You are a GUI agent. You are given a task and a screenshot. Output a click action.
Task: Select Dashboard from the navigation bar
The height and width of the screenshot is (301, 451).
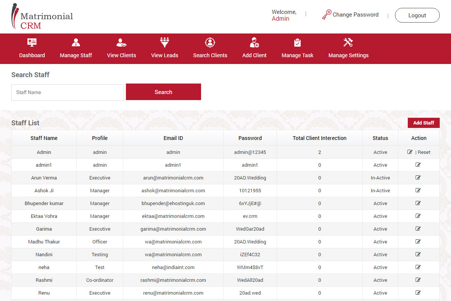(32, 55)
